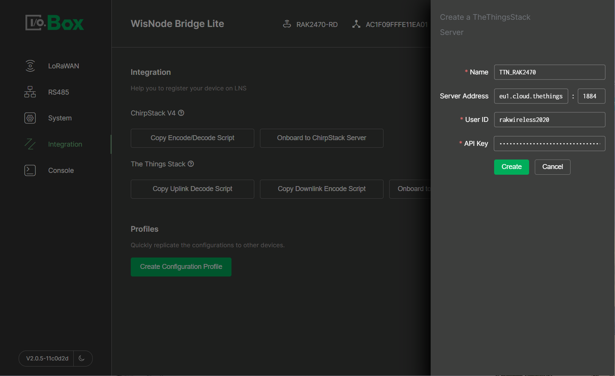
Task: Click the device model icon beside RAK2470-RD
Action: [287, 24]
